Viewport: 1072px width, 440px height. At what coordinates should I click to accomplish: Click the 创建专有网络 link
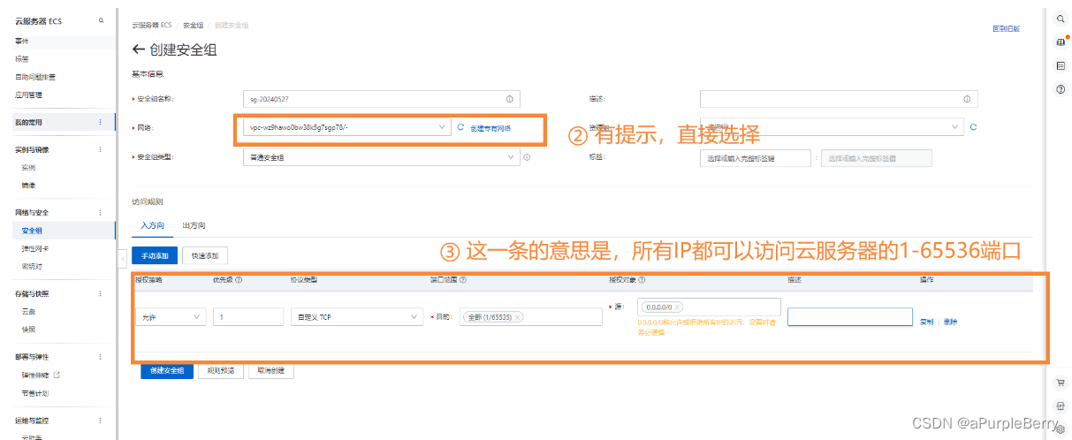490,128
